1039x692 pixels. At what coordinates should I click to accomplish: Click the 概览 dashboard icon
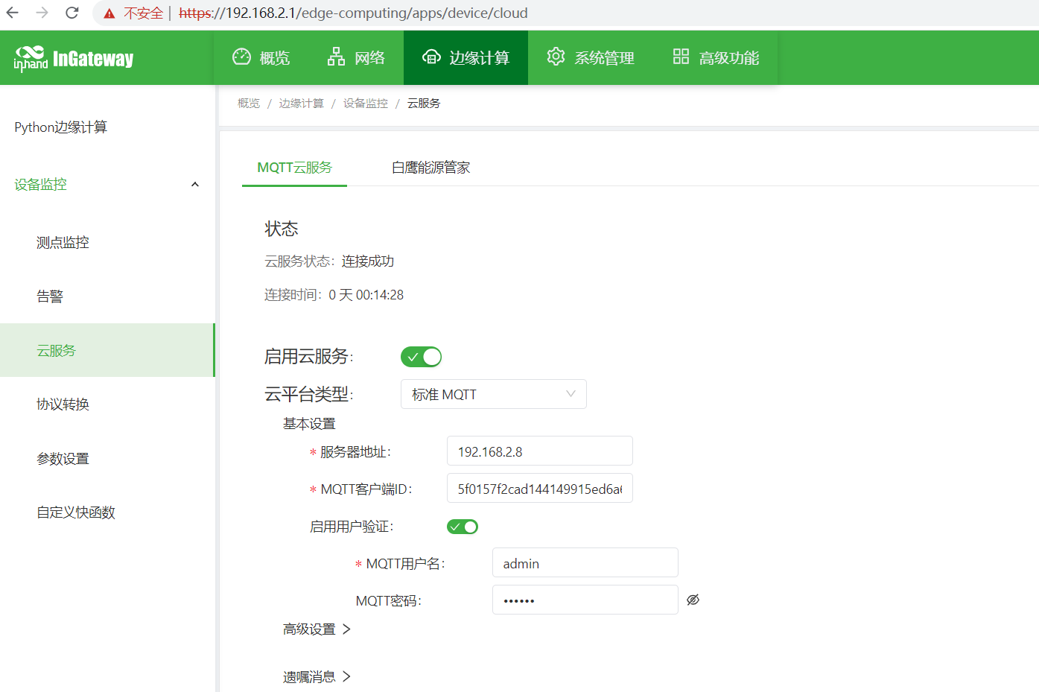click(x=241, y=57)
